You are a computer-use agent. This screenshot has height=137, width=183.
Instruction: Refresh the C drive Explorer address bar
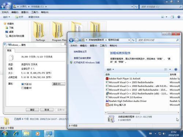pyautogui.click(x=136, y=7)
